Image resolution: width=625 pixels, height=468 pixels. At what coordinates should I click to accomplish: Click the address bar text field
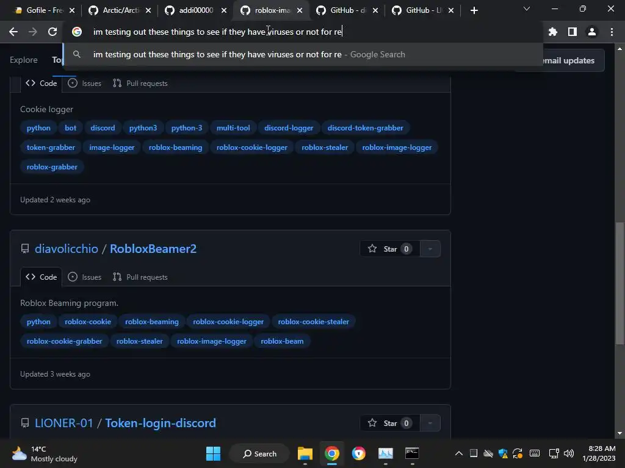(x=303, y=32)
